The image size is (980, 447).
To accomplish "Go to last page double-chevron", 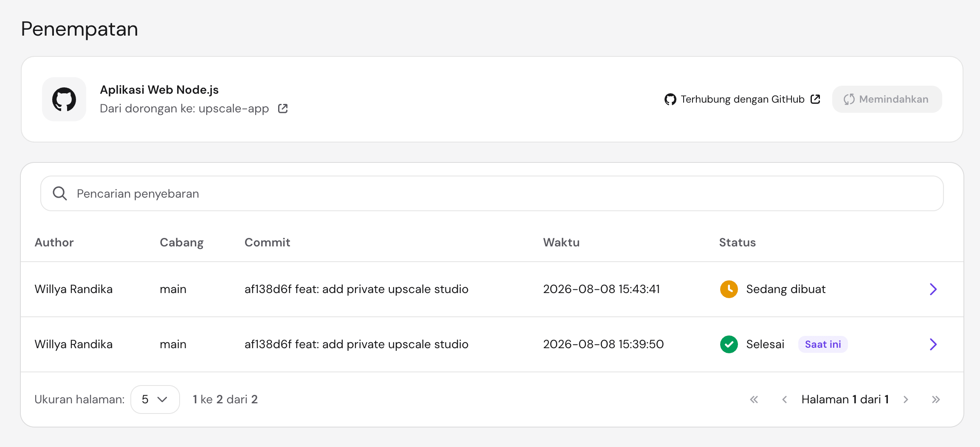I will tap(936, 400).
